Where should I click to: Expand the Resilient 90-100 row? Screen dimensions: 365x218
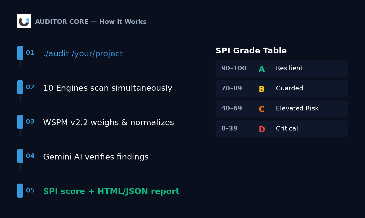[282, 69]
